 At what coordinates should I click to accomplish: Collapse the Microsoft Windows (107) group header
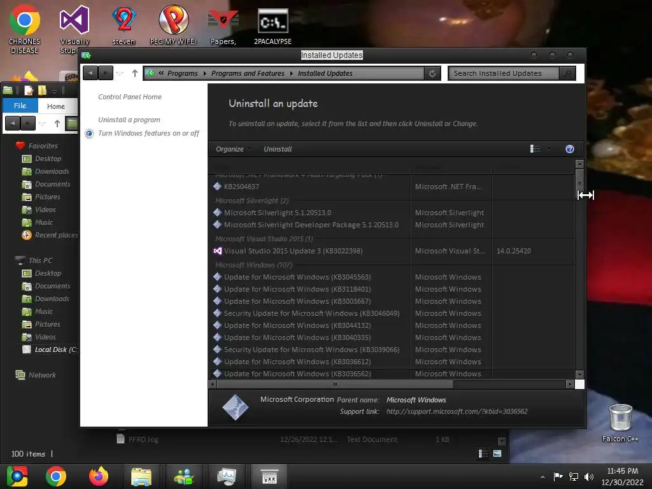(253, 265)
